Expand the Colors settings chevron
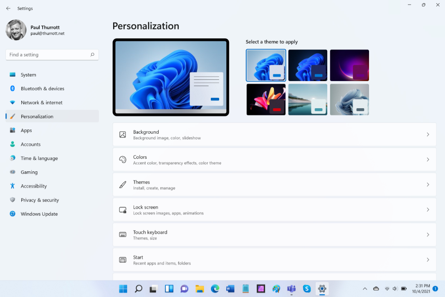445x297 pixels. (428, 160)
